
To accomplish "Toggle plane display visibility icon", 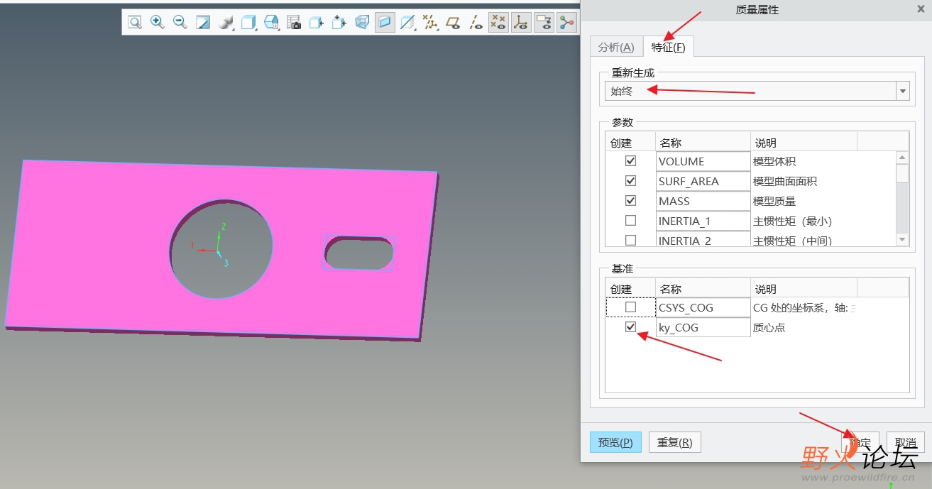I will [453, 23].
